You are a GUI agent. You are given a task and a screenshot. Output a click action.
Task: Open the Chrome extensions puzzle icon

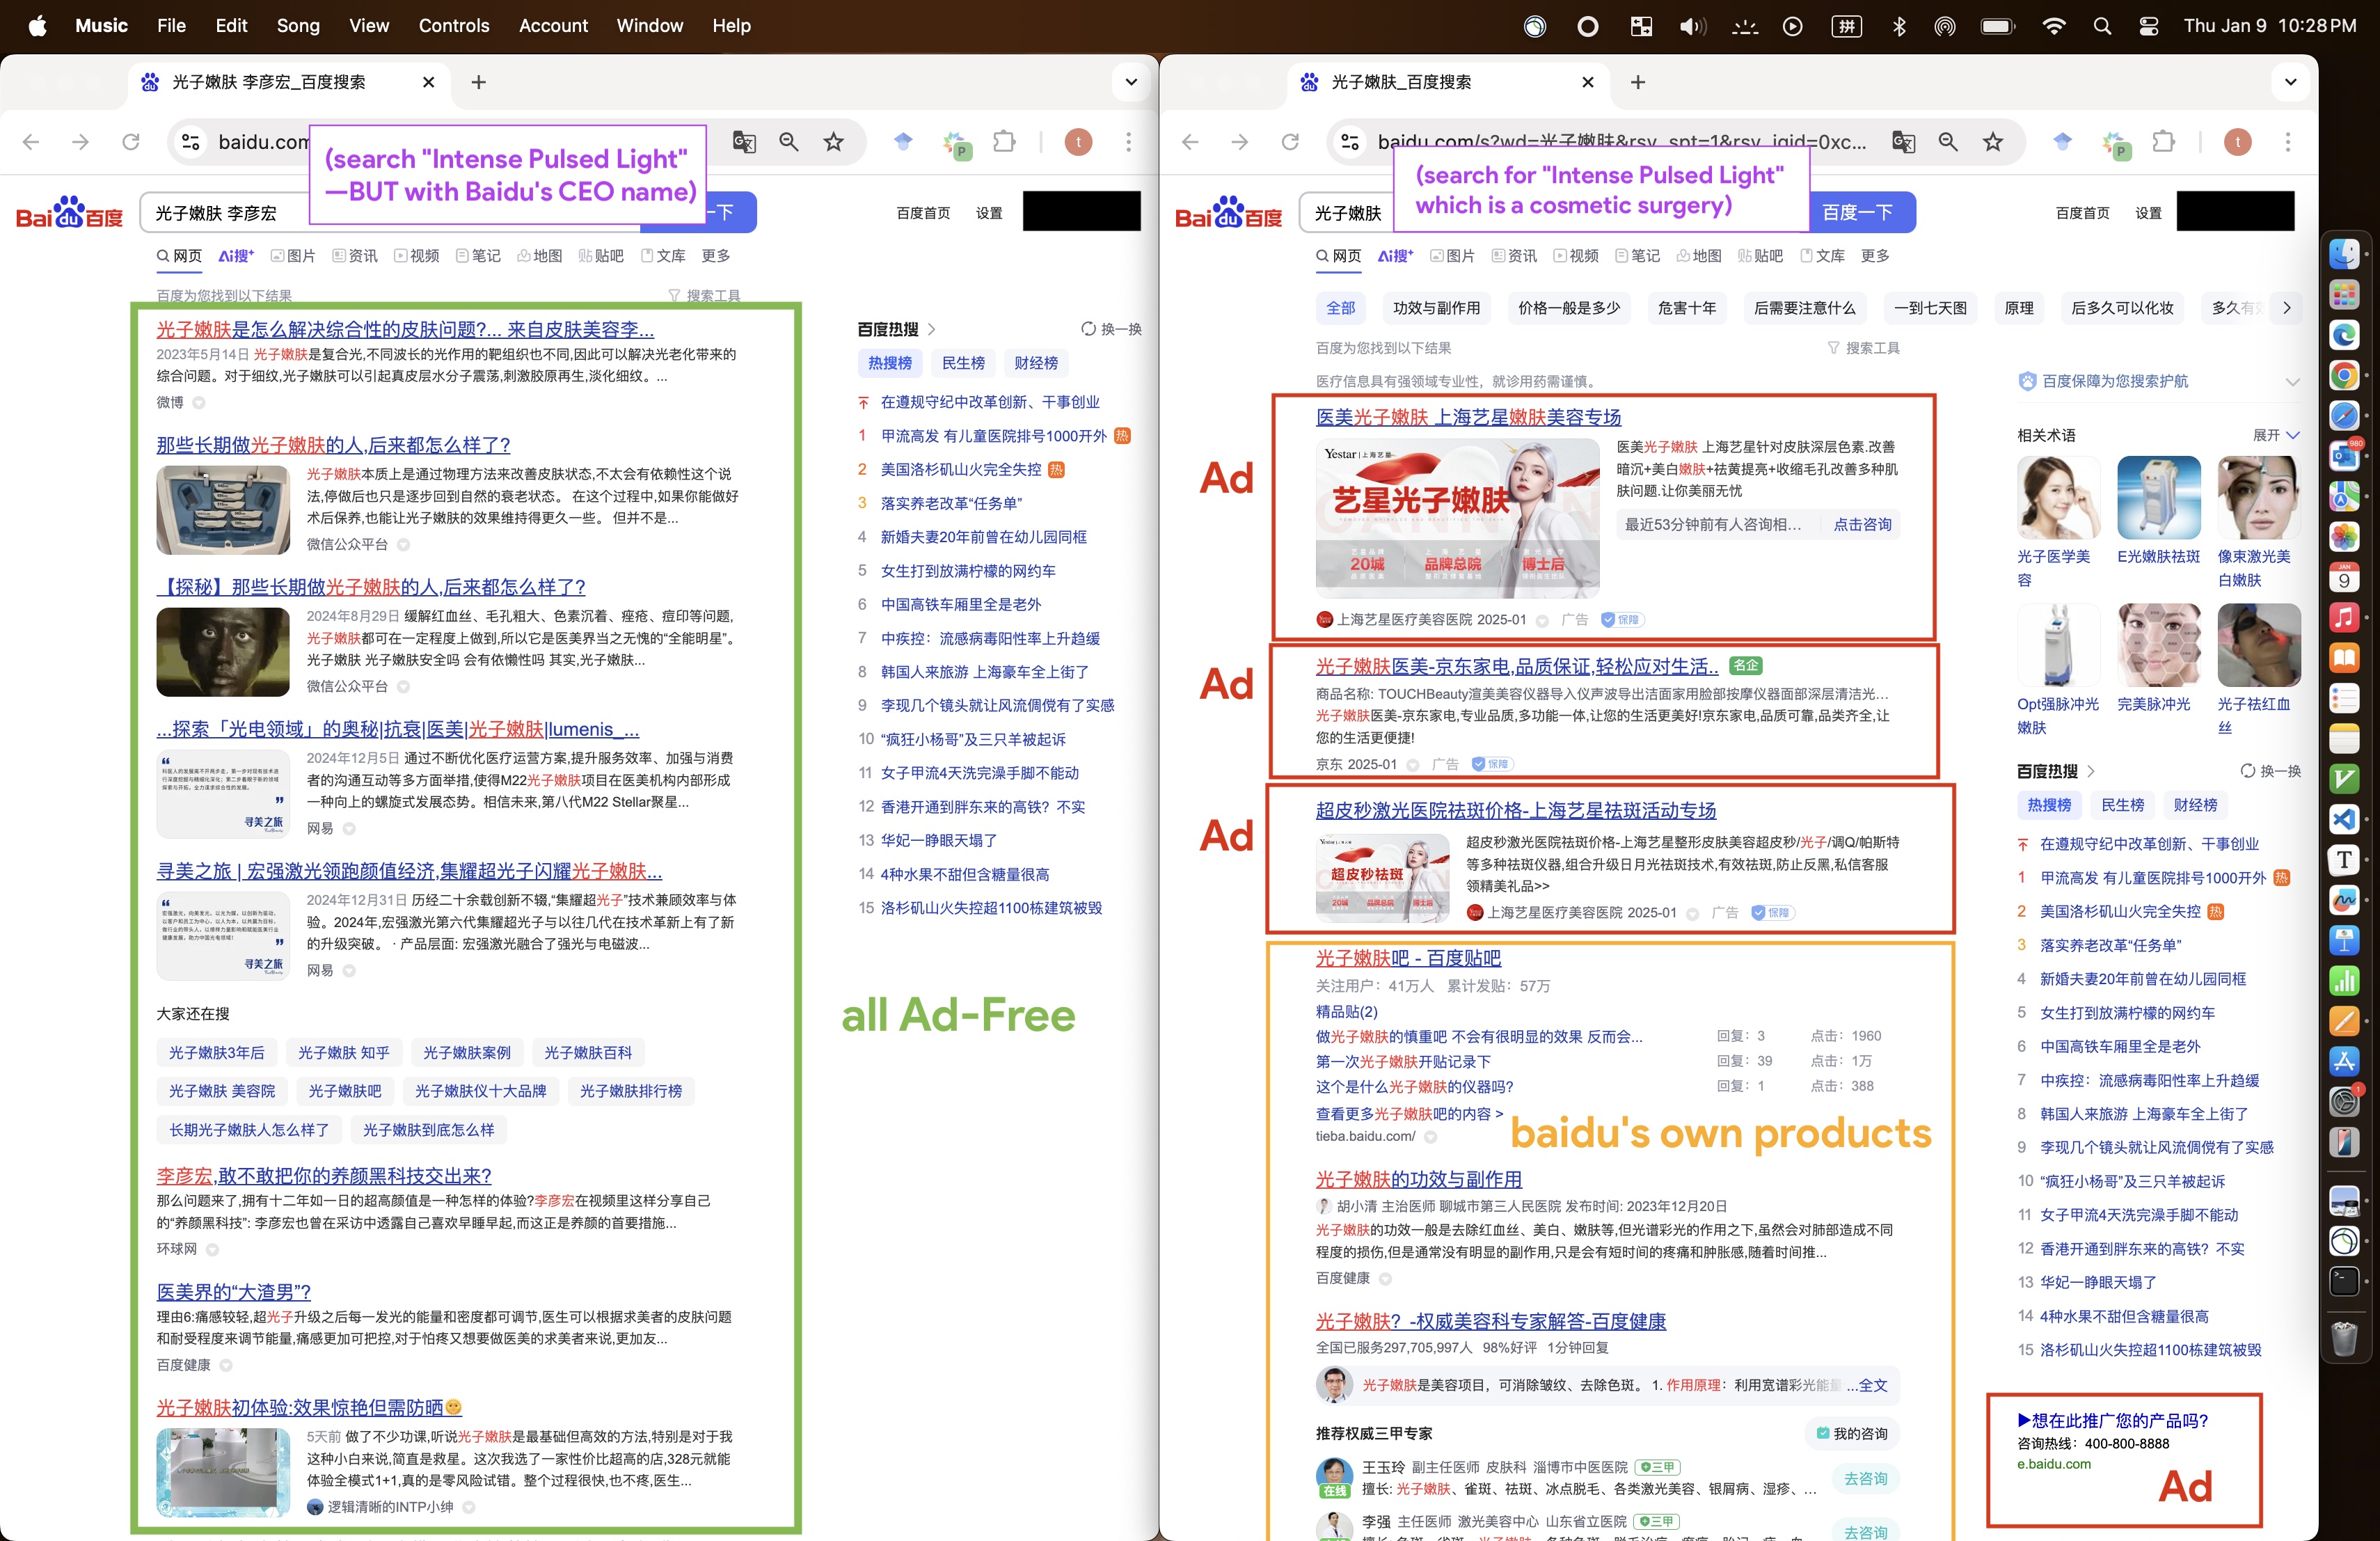[1005, 142]
